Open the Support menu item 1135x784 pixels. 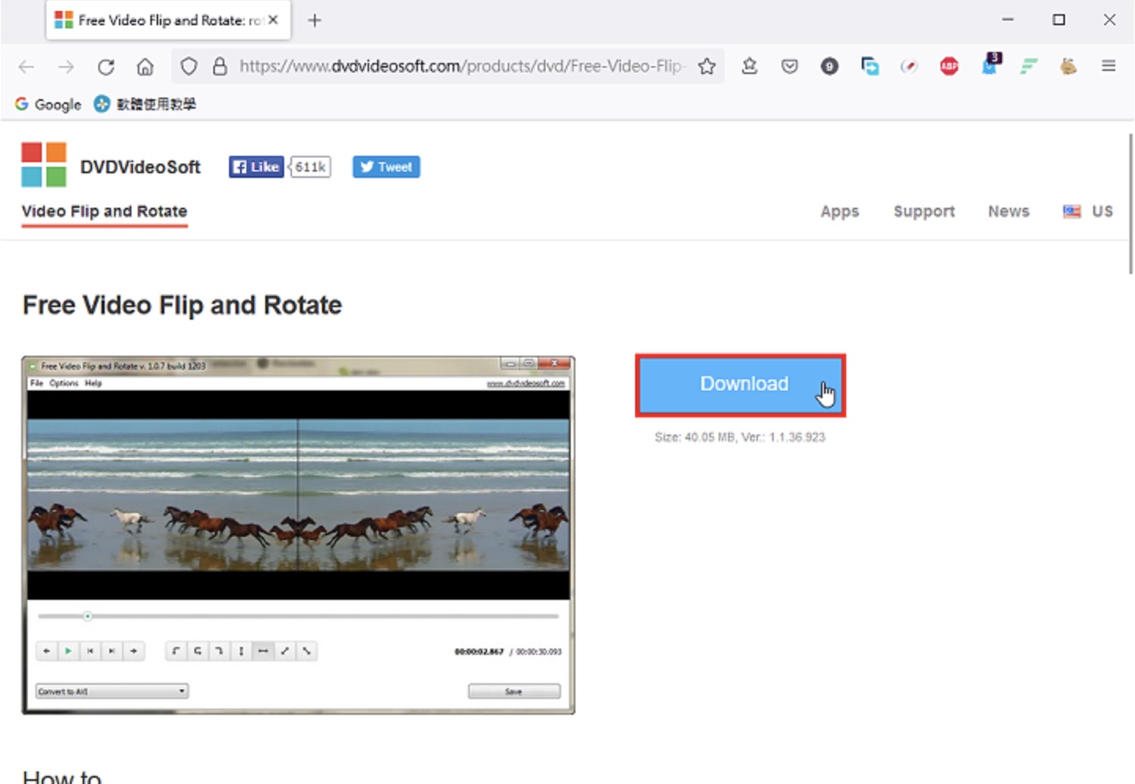tap(924, 212)
